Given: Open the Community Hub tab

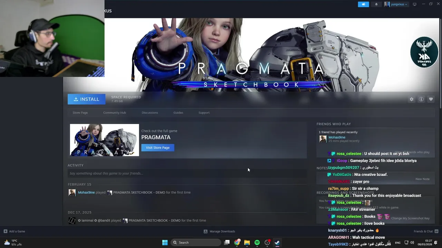Looking at the screenshot, I should click(x=115, y=113).
